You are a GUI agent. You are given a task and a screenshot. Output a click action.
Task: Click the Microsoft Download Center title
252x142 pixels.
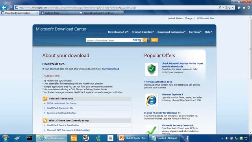coord(61,29)
